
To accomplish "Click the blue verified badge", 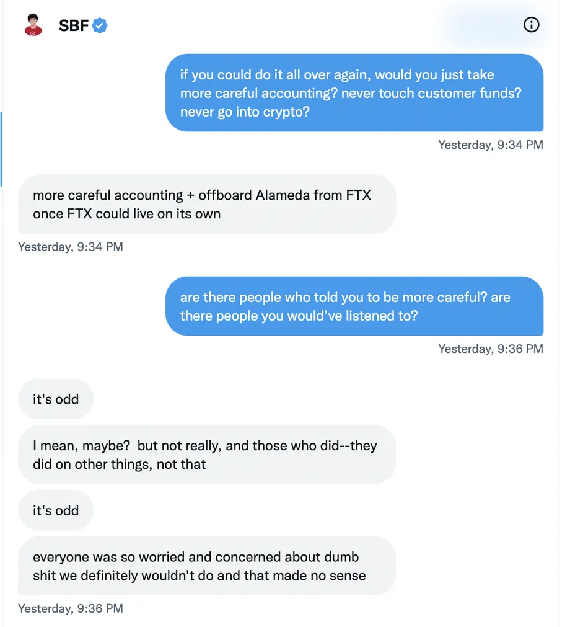I will coord(100,25).
